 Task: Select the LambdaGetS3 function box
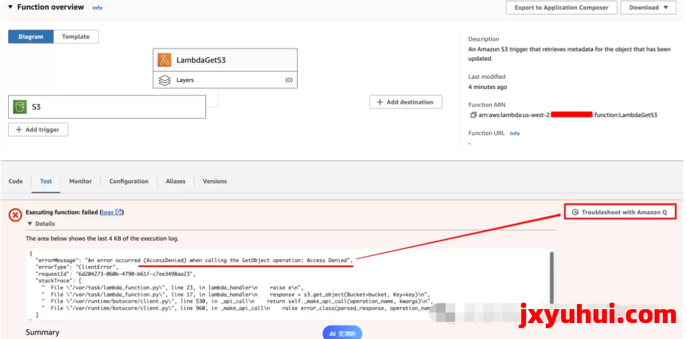tap(225, 60)
